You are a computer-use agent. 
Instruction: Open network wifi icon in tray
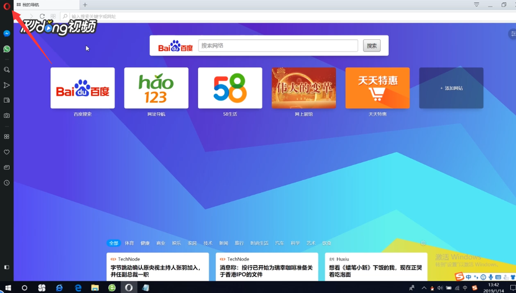click(457, 288)
